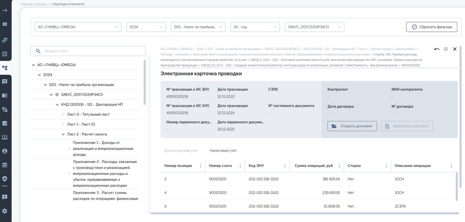Open the user account icon in sidebar

coord(5,151)
